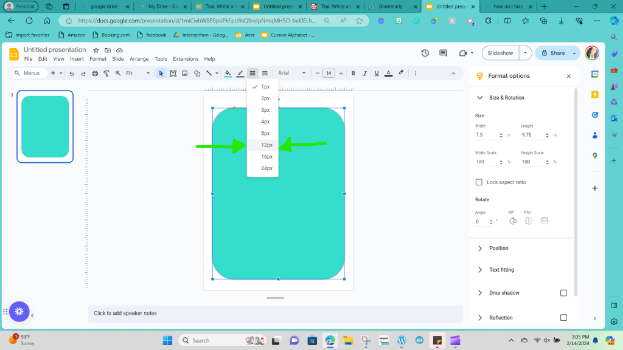Rotate shape 90 degrees icon
Image resolution: width=623 pixels, height=350 pixels.
(x=512, y=221)
